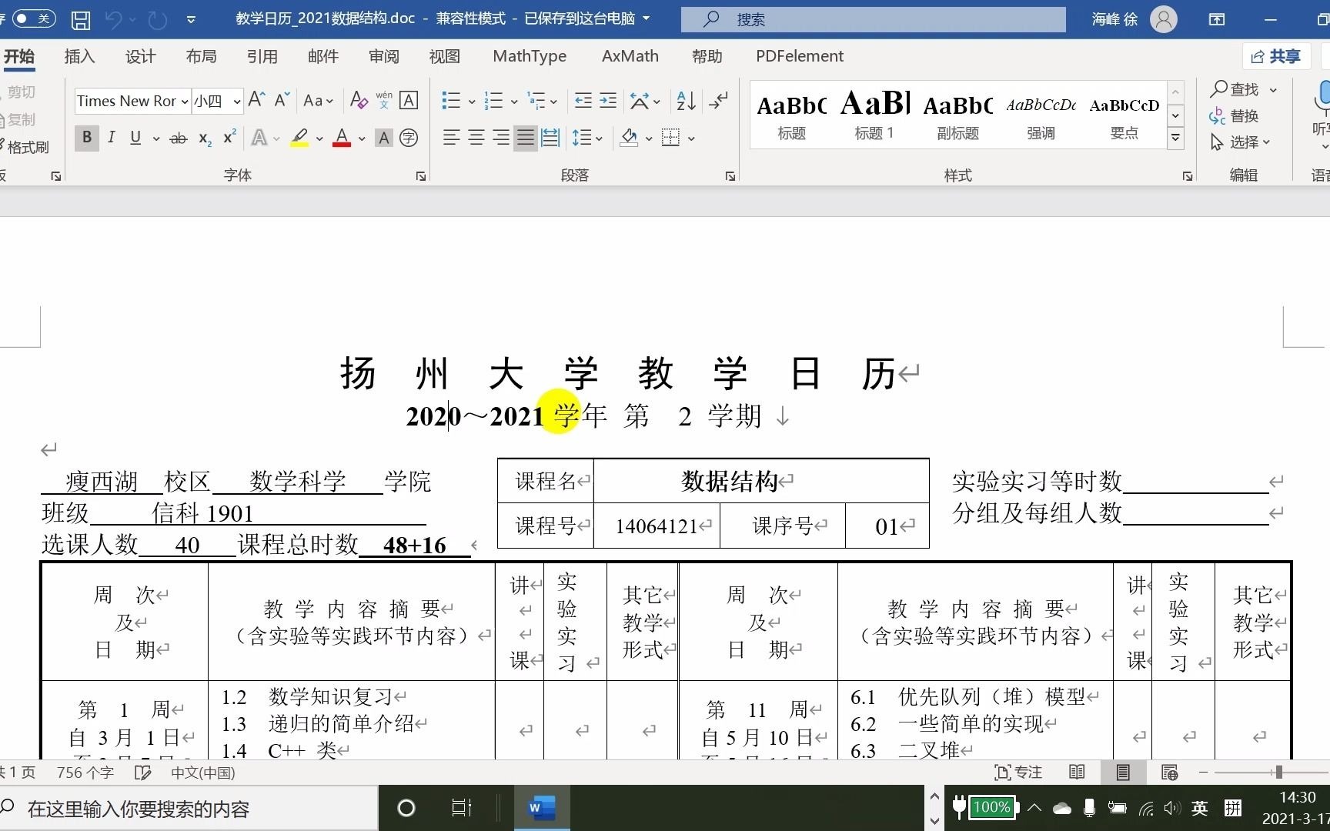This screenshot has width=1330, height=831.
Task: Click the enclosed character icon
Action: coord(409,138)
